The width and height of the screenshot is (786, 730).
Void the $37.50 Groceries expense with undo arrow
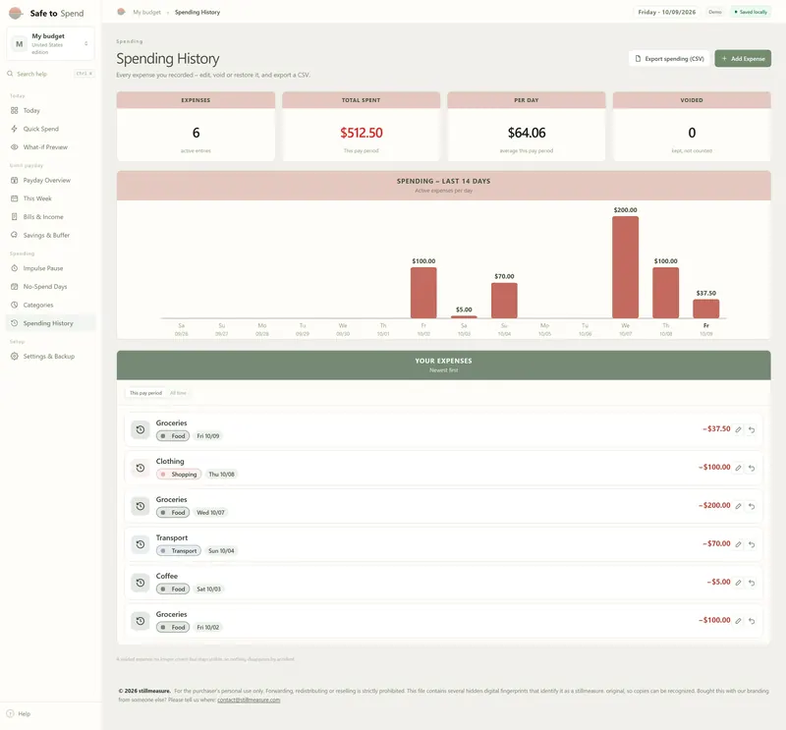coord(752,429)
